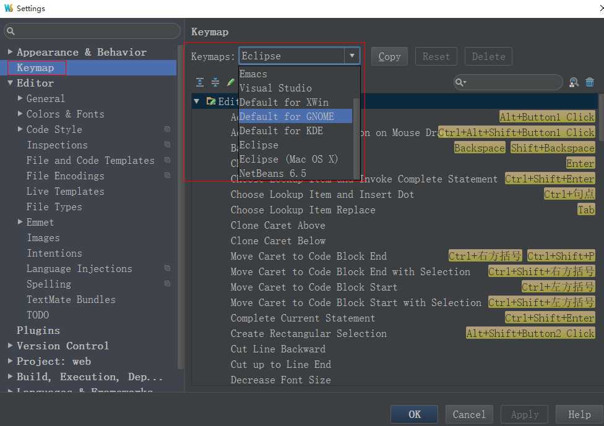604x426 pixels.
Task: Open Live Templates settings
Action: (65, 191)
